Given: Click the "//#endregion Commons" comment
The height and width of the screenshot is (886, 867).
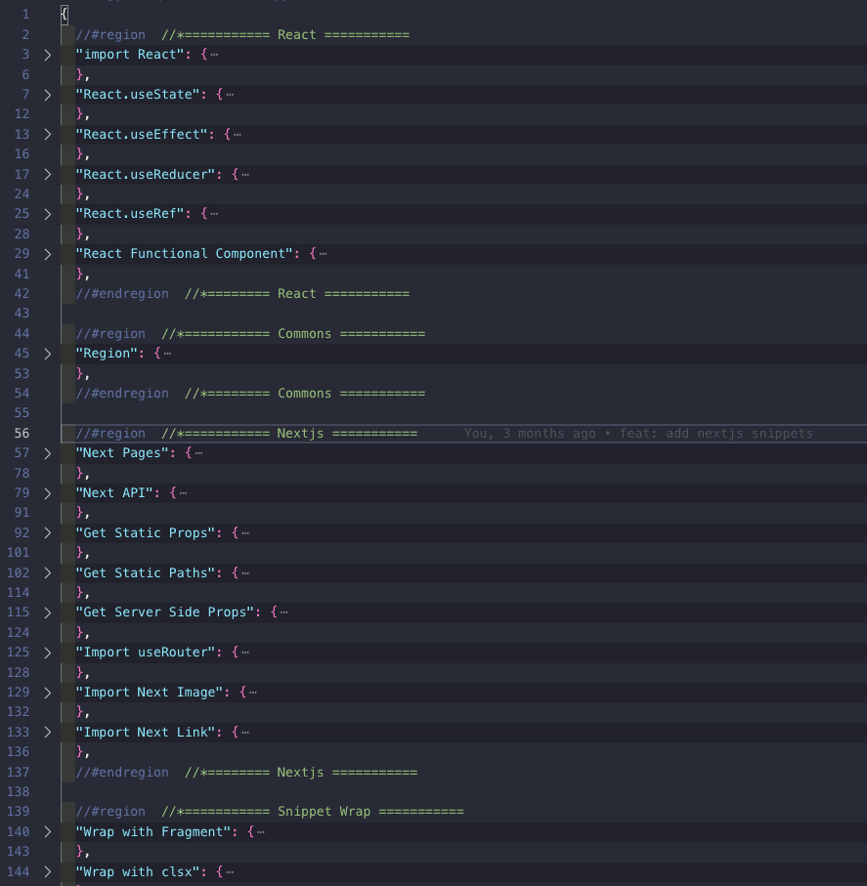Looking at the screenshot, I should [x=250, y=394].
